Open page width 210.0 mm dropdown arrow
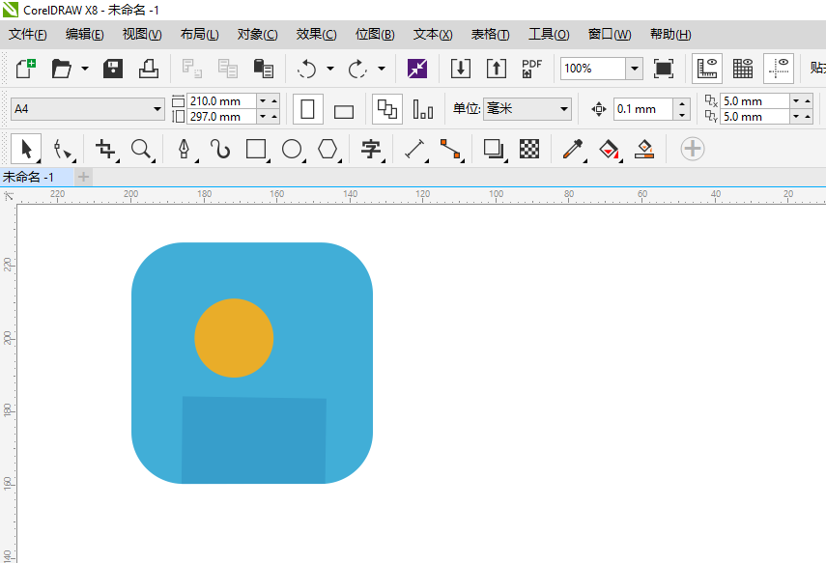The height and width of the screenshot is (563, 826). 263,100
